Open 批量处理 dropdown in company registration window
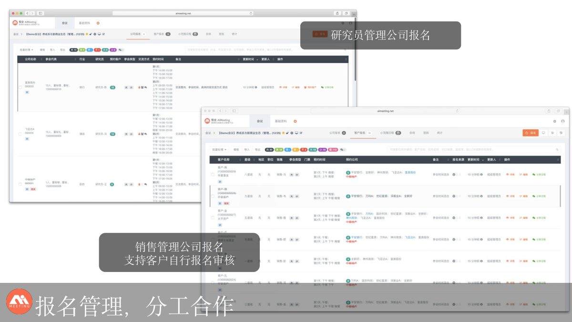This screenshot has height=322, width=572. [26, 49]
